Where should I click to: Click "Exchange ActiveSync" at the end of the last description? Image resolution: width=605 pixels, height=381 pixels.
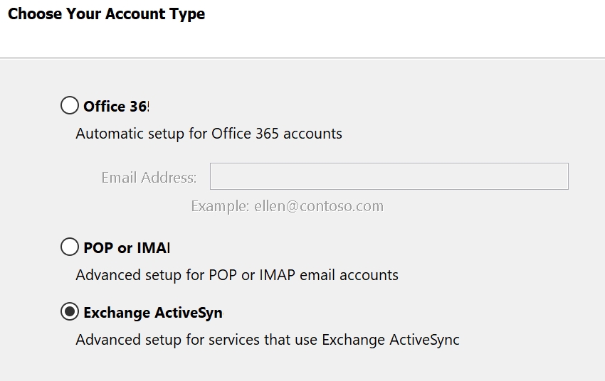[x=391, y=340]
